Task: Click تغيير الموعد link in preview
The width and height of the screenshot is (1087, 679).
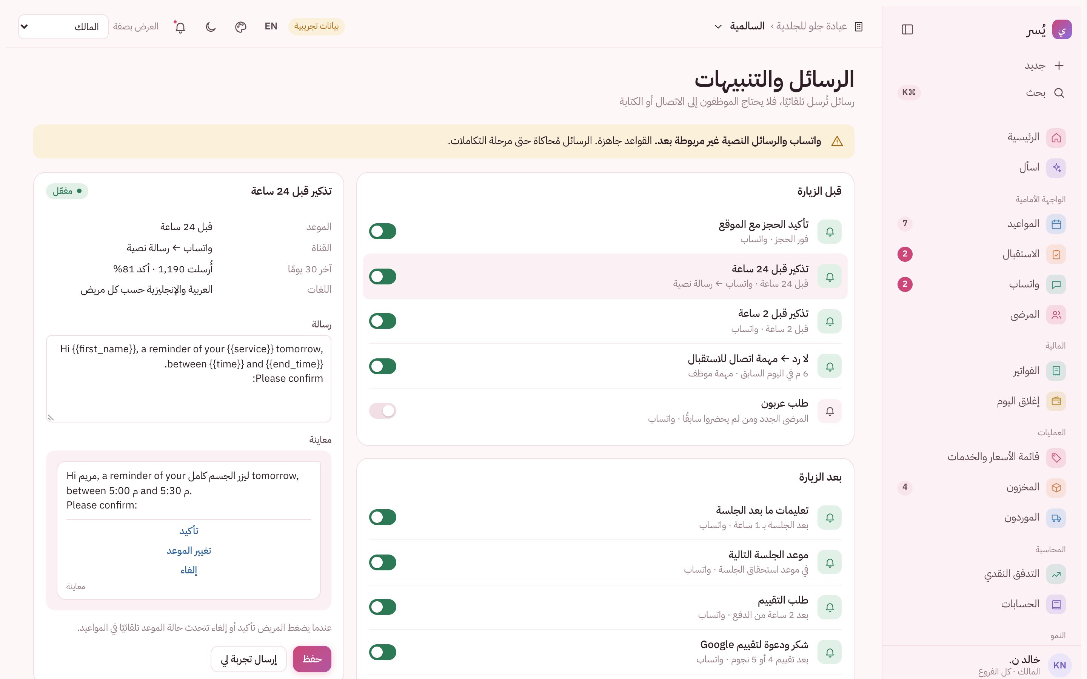Action: [x=189, y=551]
